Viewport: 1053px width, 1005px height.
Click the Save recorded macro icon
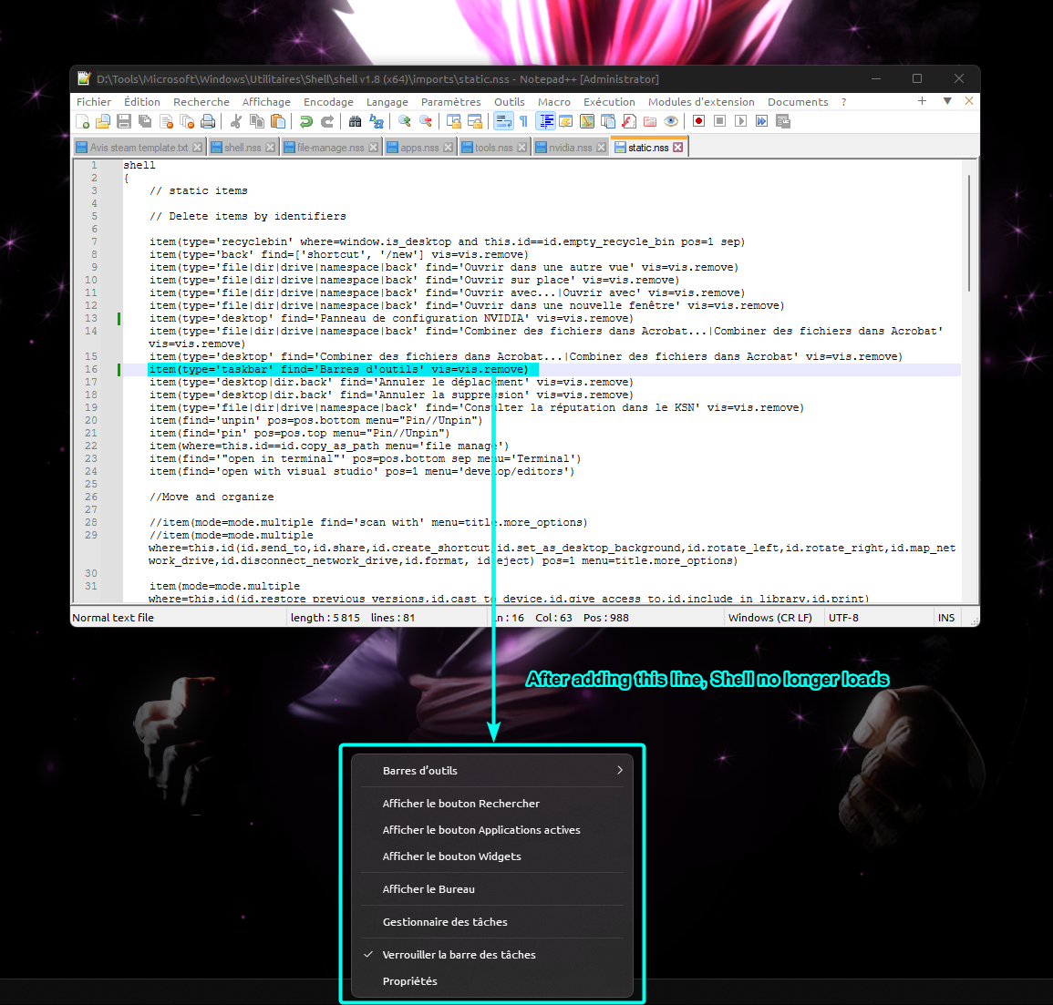783,121
